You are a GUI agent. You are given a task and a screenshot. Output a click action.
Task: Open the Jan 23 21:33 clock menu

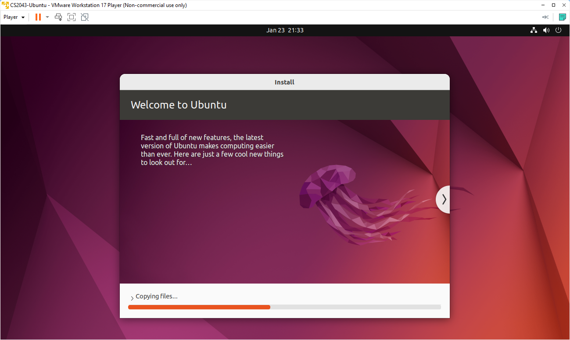tap(285, 30)
